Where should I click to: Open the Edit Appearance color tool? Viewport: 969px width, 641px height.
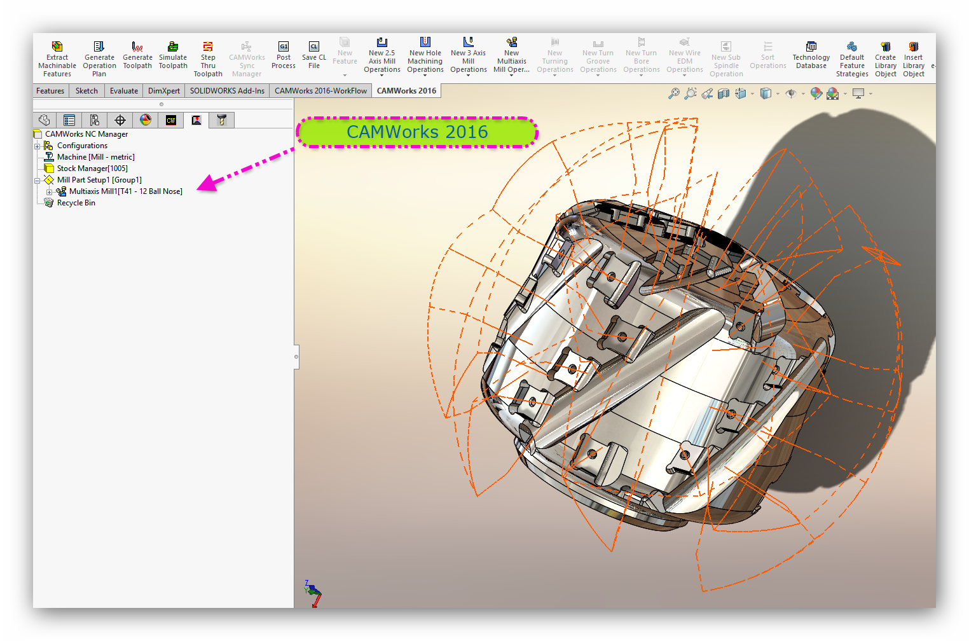point(816,94)
